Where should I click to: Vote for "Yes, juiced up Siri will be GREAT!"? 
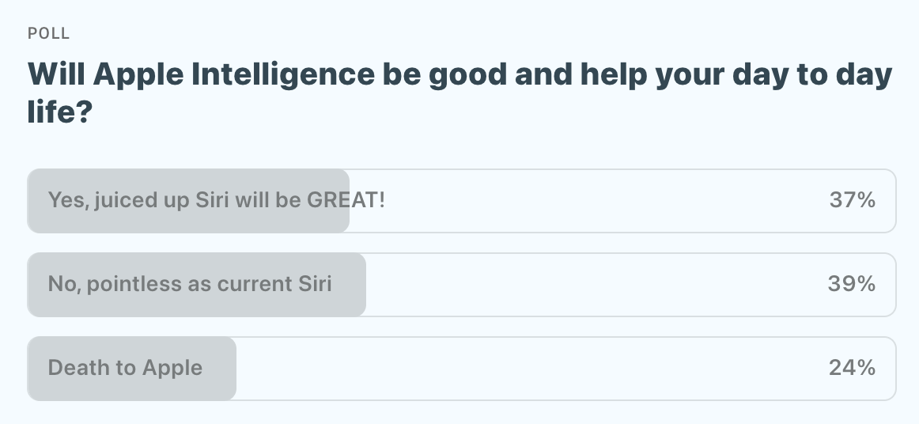pos(216,201)
